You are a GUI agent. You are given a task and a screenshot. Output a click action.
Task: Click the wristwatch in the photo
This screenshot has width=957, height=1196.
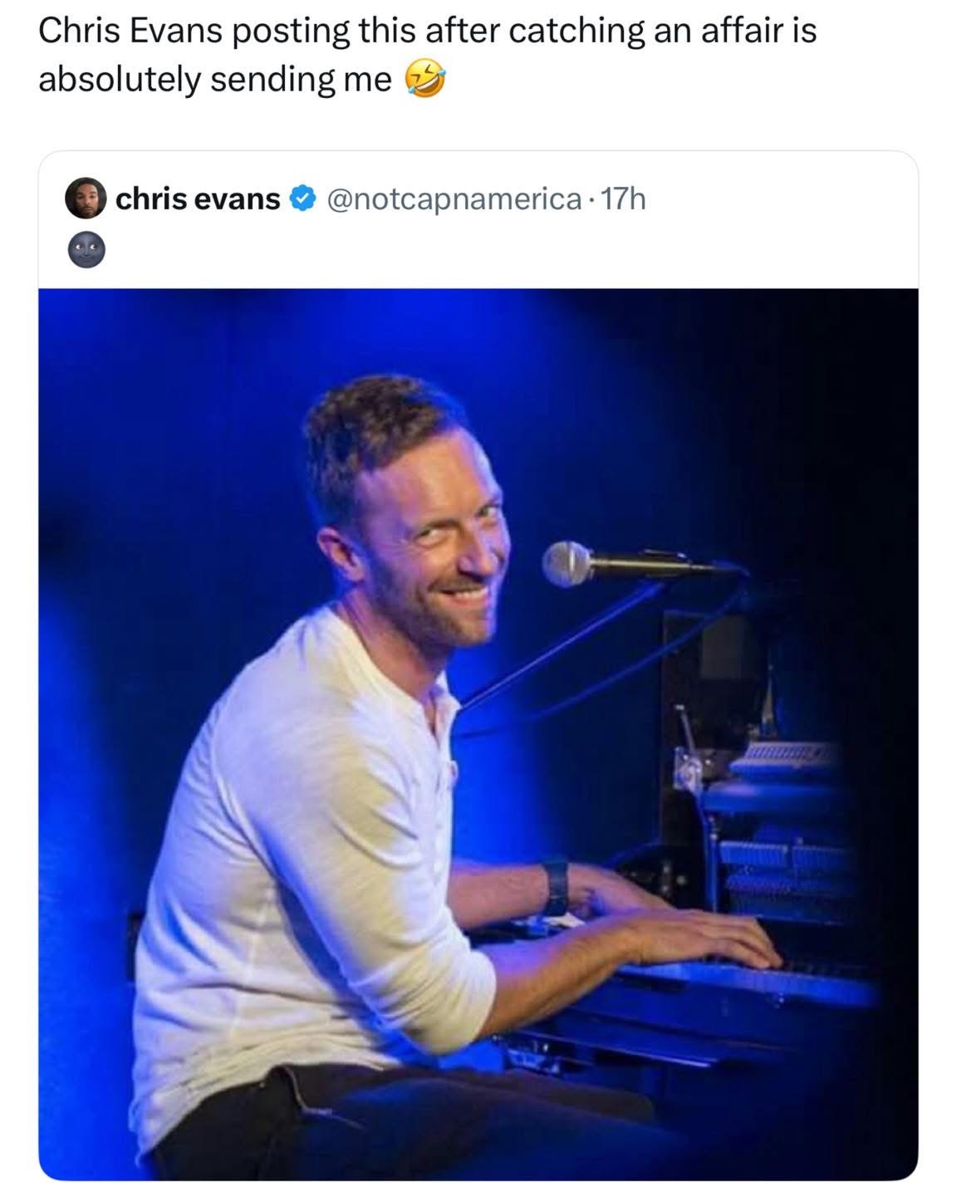(x=556, y=887)
